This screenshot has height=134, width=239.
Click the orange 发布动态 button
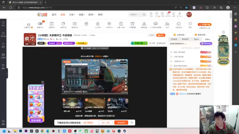tap(121, 123)
